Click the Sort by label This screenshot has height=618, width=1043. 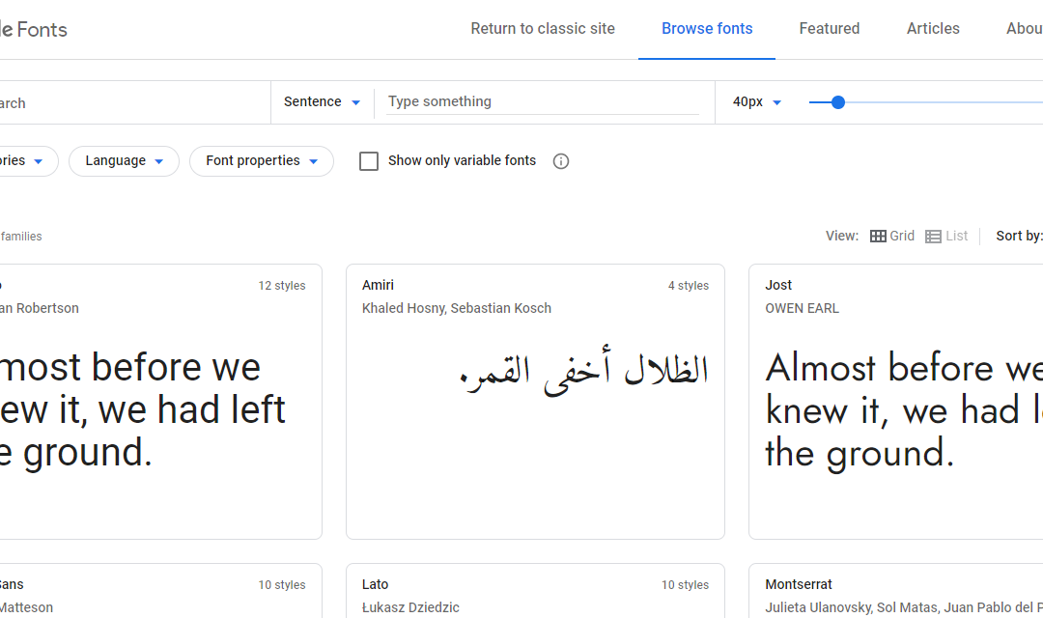click(x=1019, y=236)
